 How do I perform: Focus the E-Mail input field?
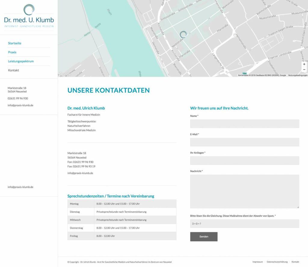click(x=245, y=142)
